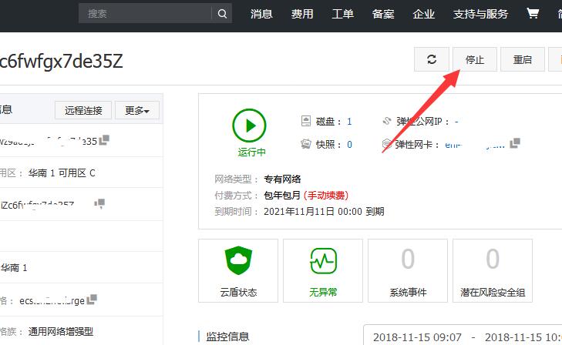Open 工单 in the top navigation

coord(342,14)
